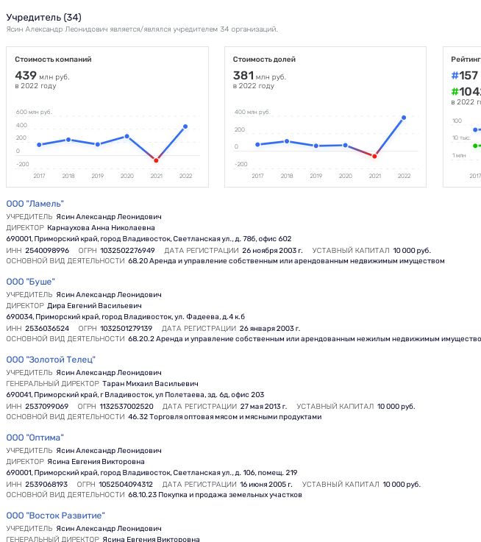Click the 2022 point on Стоимость долей chart
Image resolution: width=481 pixels, height=542 pixels.
pyautogui.click(x=404, y=118)
